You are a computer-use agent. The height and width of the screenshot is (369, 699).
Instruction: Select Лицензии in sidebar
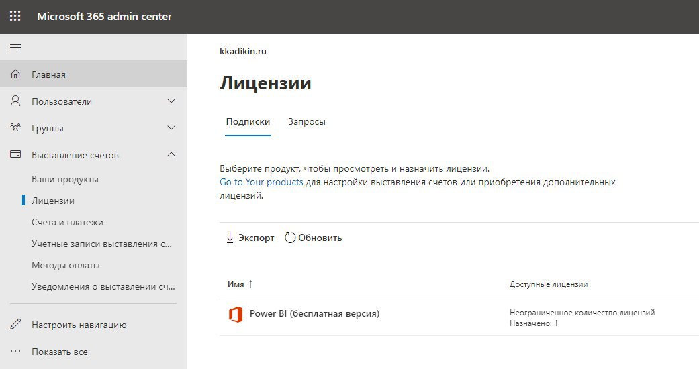pos(53,201)
